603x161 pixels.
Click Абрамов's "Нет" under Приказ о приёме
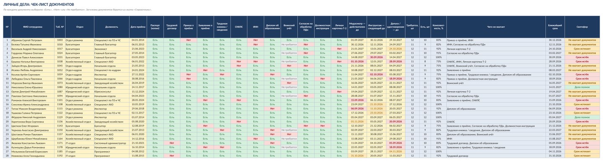[188, 40]
